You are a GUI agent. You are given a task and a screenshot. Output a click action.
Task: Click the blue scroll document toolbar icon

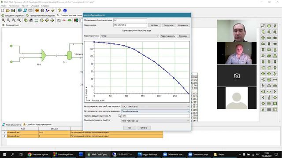[x=25, y=11]
